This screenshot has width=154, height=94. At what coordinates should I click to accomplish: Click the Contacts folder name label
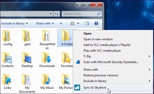coord(8,66)
